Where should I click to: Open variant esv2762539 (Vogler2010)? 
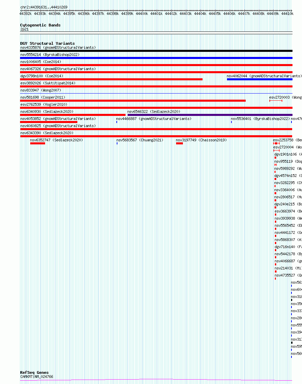coord(44,104)
